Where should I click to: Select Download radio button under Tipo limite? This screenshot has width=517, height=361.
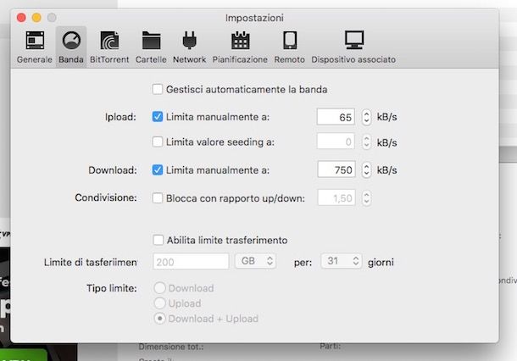tap(159, 288)
